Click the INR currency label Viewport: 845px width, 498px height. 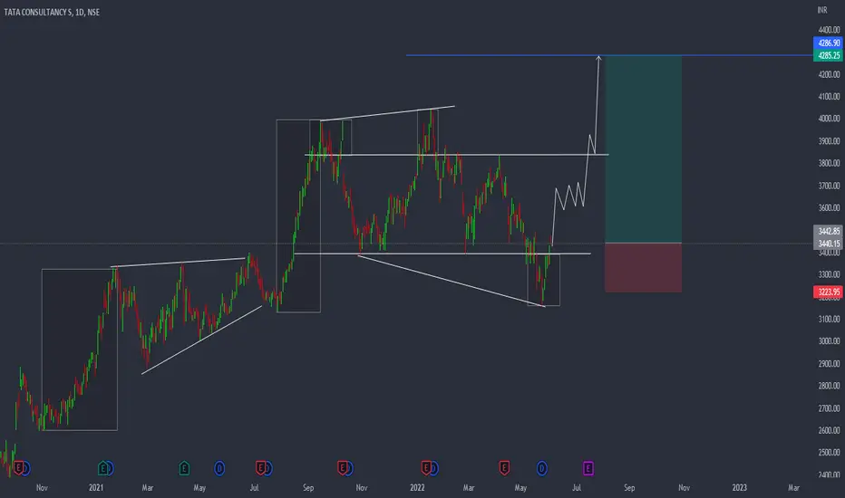pos(821,10)
